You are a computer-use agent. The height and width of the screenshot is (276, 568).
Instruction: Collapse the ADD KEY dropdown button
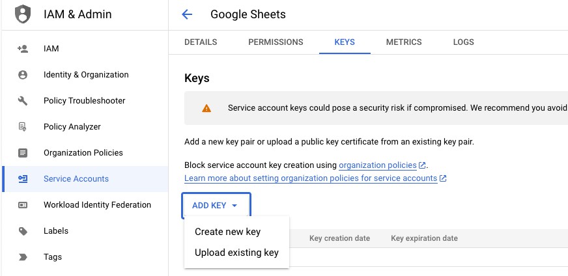pyautogui.click(x=216, y=205)
